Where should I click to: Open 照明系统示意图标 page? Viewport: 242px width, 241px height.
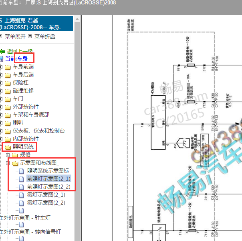(x=48, y=171)
